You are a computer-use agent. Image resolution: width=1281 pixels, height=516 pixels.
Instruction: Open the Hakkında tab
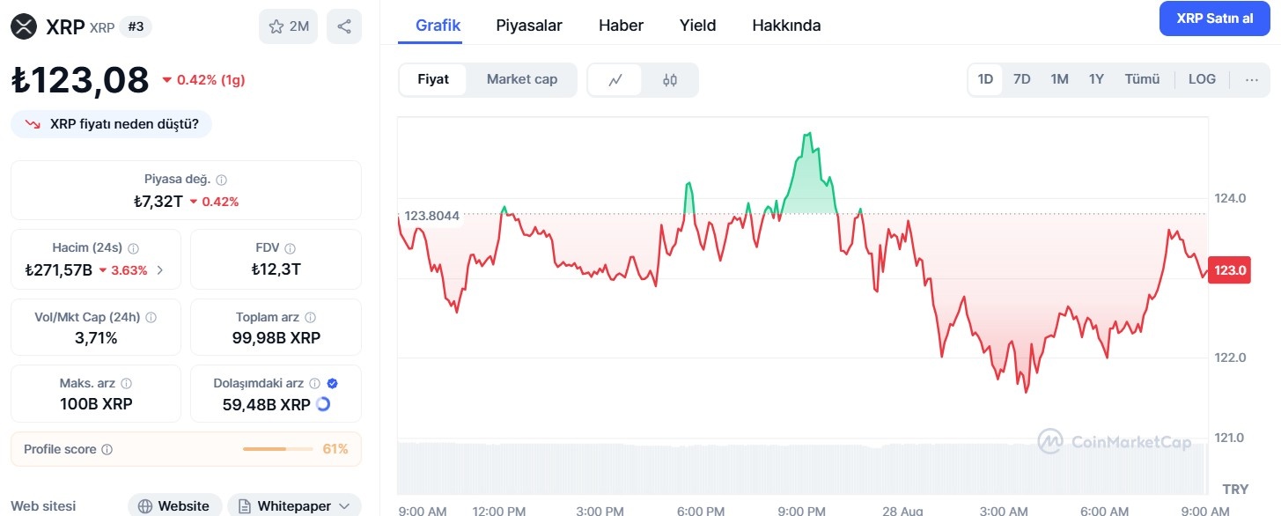[786, 26]
